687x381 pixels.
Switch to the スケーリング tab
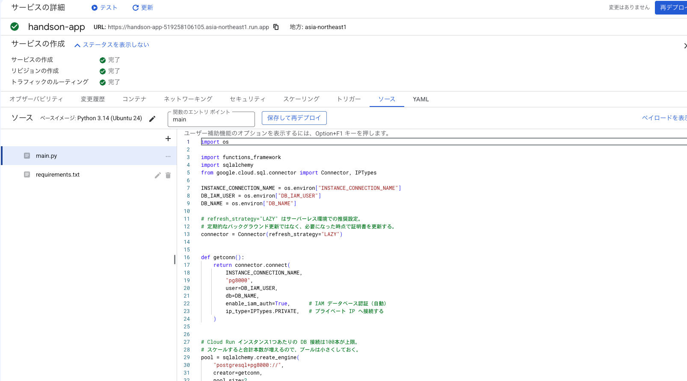click(x=302, y=99)
